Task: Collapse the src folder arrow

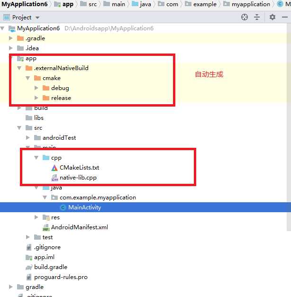Action: pos(19,128)
